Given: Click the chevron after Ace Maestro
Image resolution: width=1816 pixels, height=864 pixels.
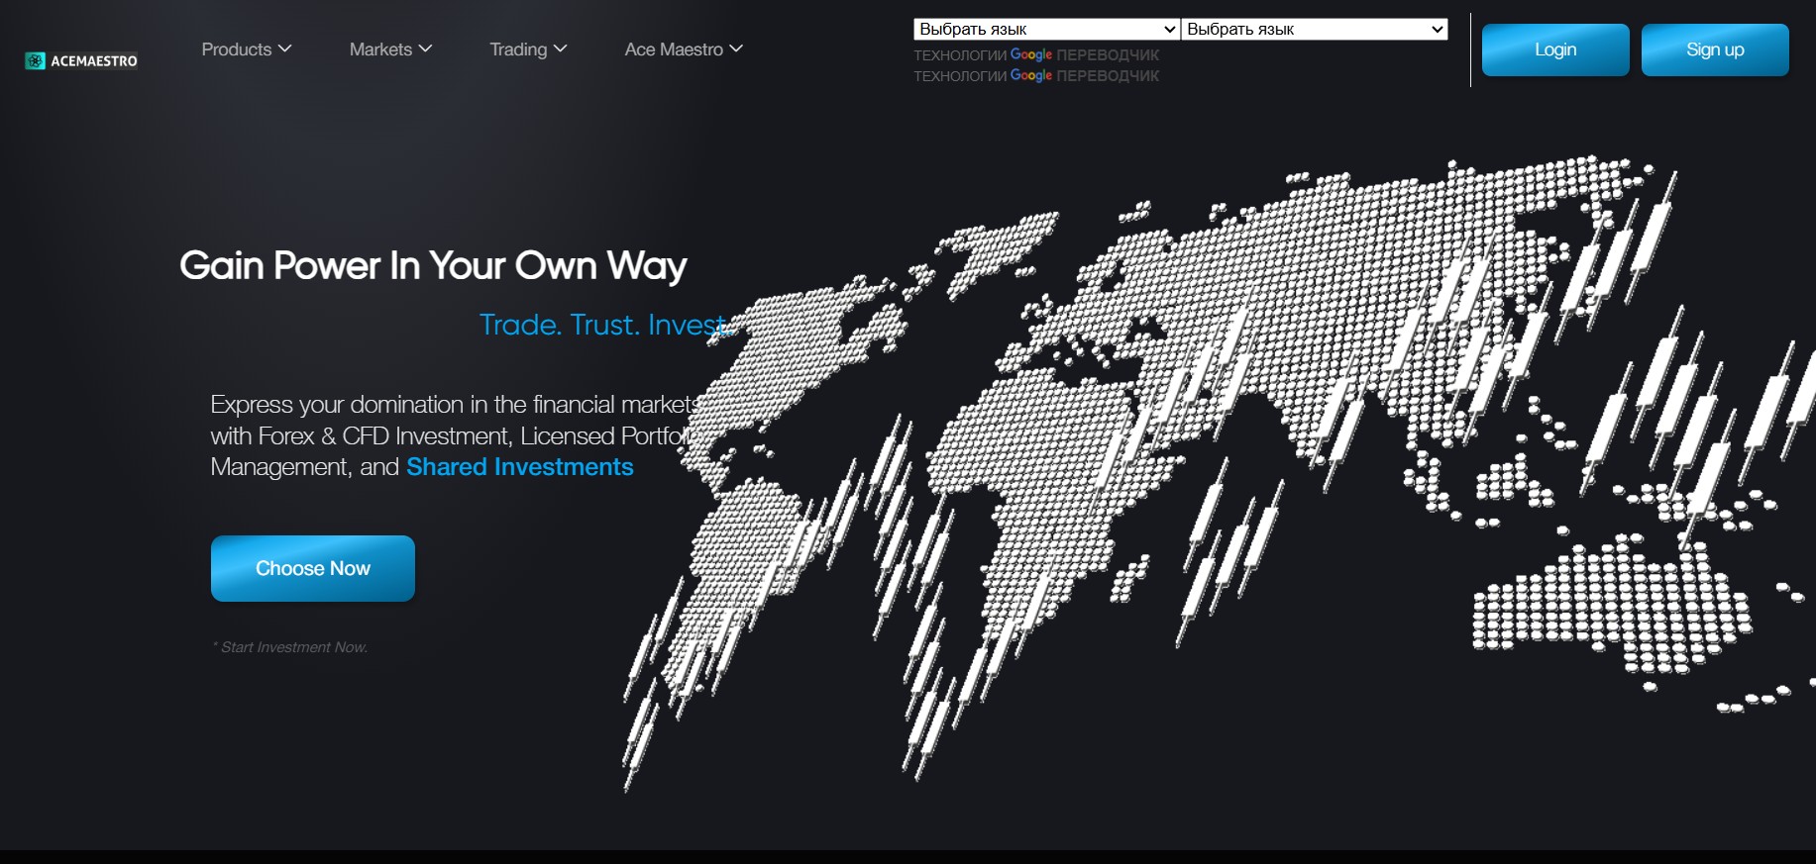Looking at the screenshot, I should 736,48.
